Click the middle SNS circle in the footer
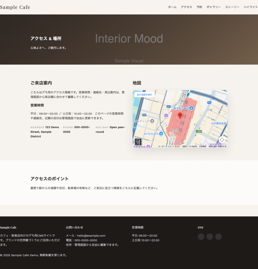 [x=209, y=237]
